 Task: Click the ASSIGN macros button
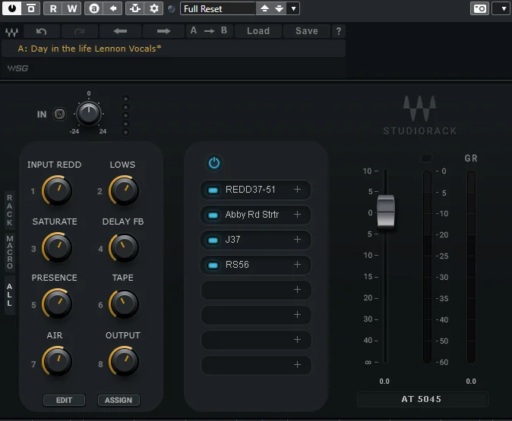[x=119, y=400]
